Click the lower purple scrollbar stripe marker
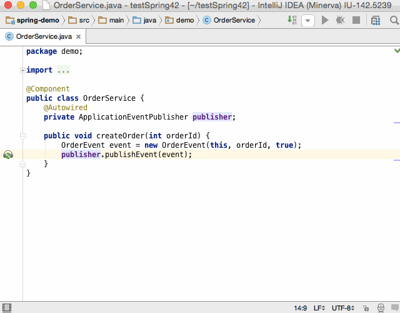The height and width of the screenshot is (313, 400). point(397,160)
